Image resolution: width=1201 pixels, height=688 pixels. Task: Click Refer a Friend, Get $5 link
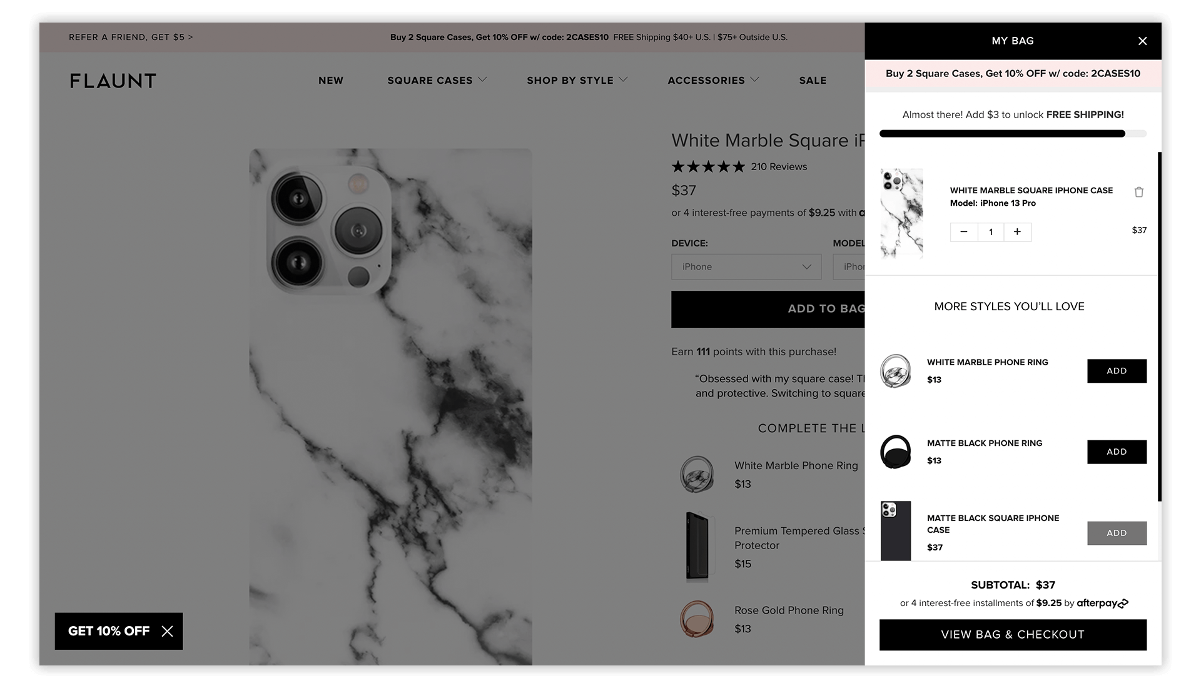[131, 38]
